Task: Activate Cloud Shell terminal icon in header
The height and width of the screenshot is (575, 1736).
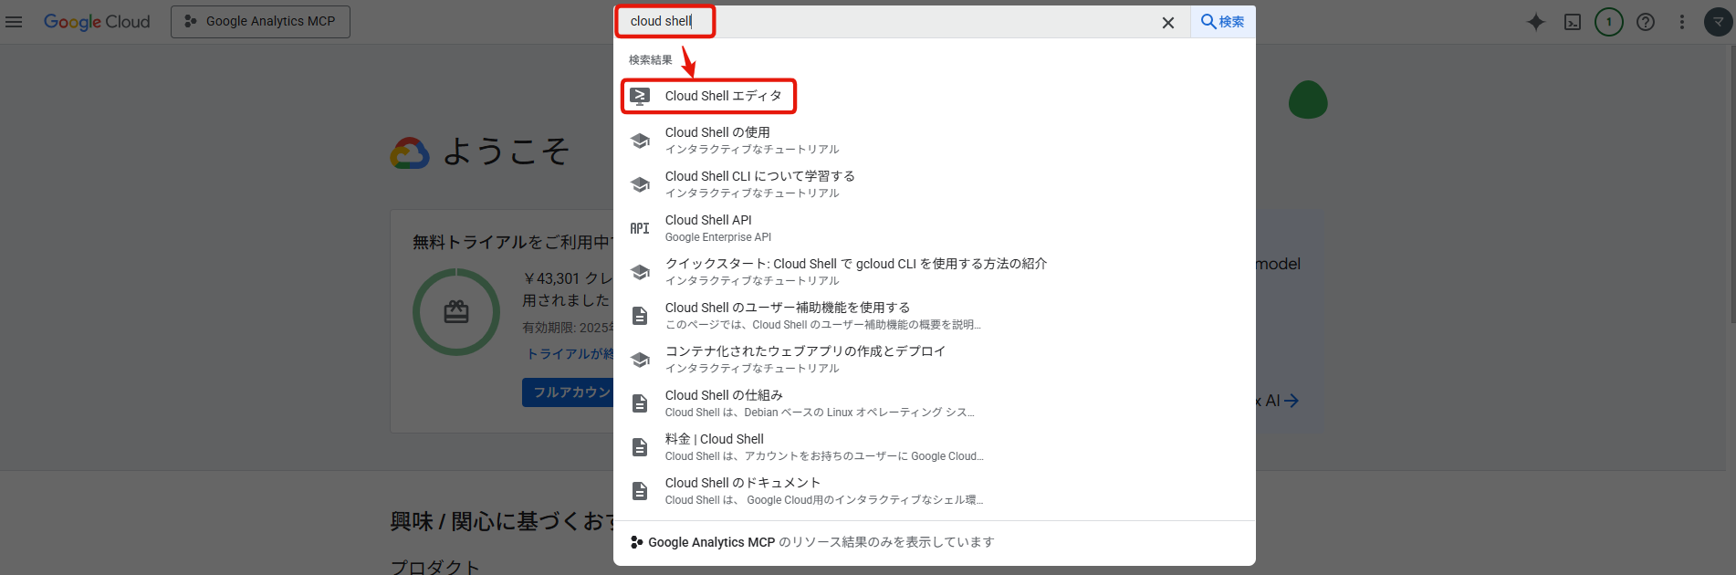Action: coord(1573,22)
